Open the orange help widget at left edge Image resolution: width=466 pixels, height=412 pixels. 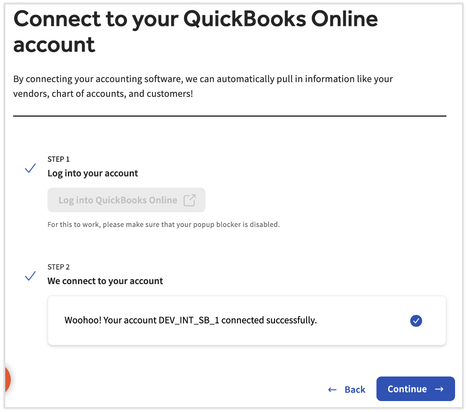click(x=7, y=380)
